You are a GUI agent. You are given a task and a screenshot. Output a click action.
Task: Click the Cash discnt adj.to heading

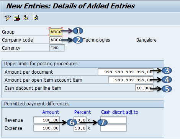point(119,112)
